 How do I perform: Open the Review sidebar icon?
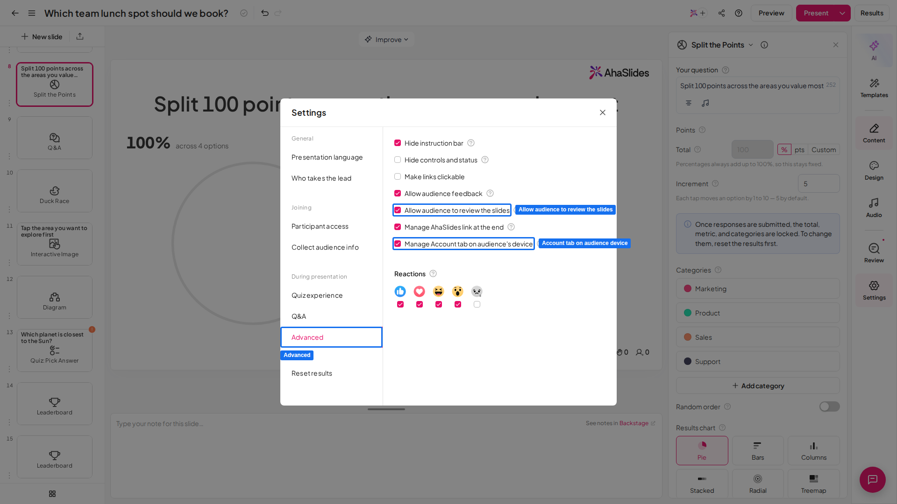pos(874,252)
